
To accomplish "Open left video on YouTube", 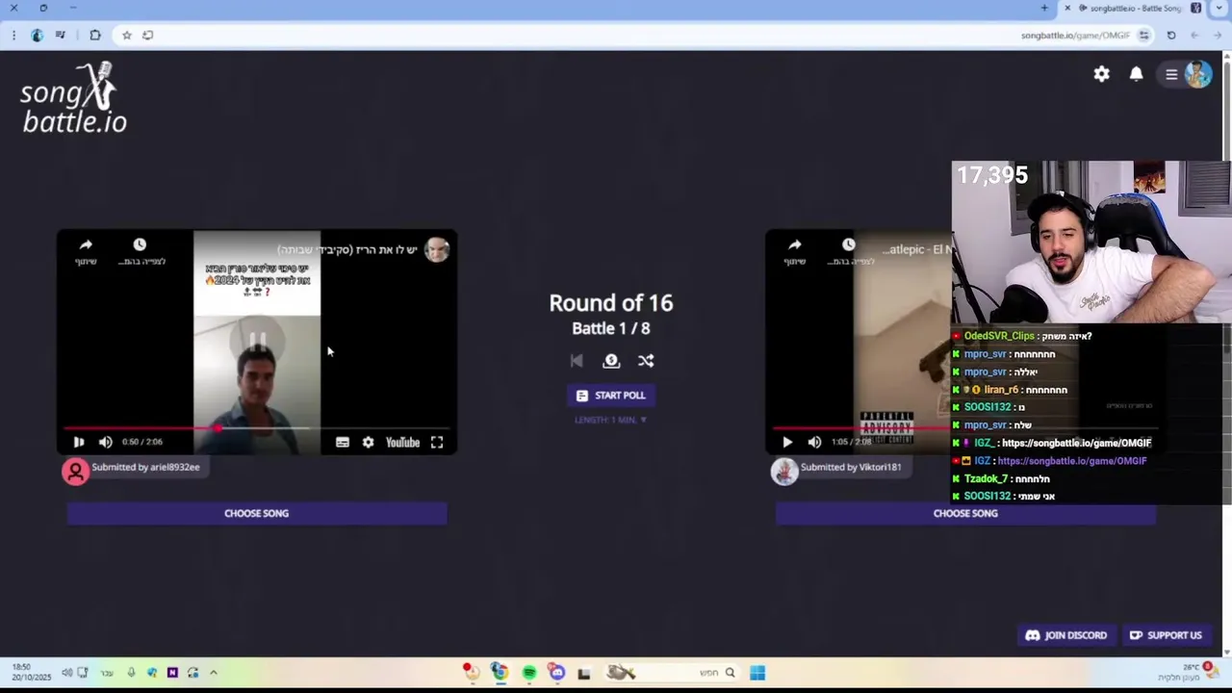I will [402, 442].
